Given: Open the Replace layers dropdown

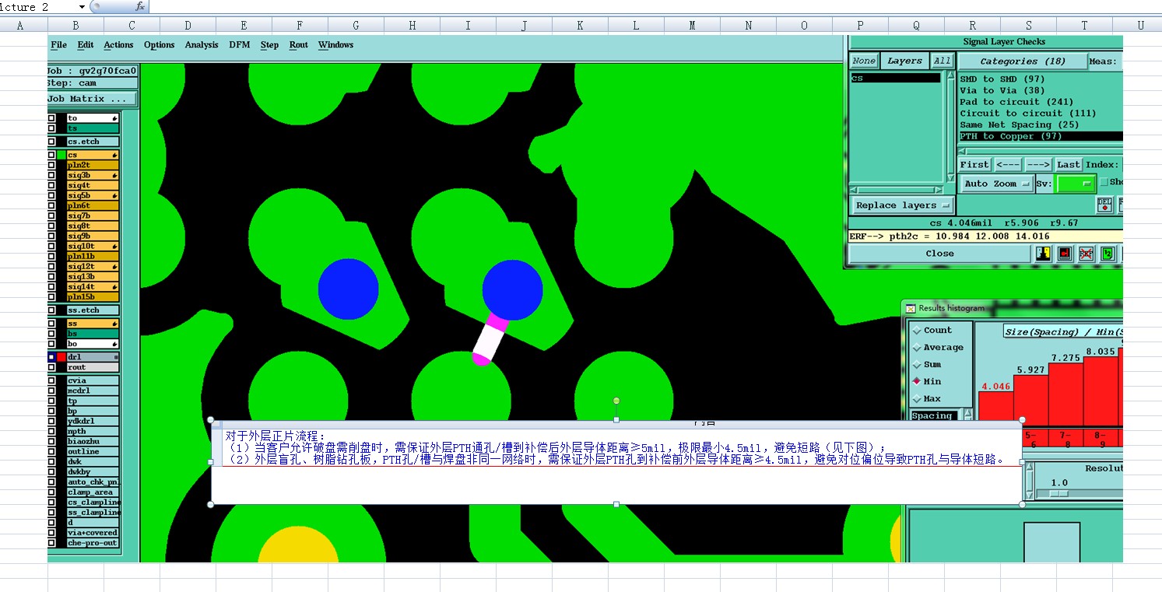Looking at the screenshot, I should click(x=901, y=205).
